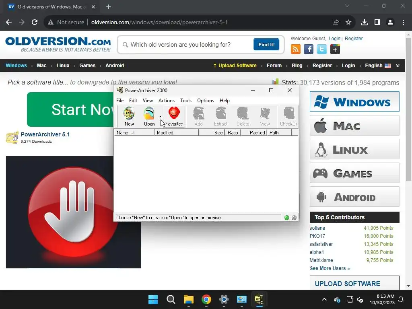Sort by the Packed column header

254,133
